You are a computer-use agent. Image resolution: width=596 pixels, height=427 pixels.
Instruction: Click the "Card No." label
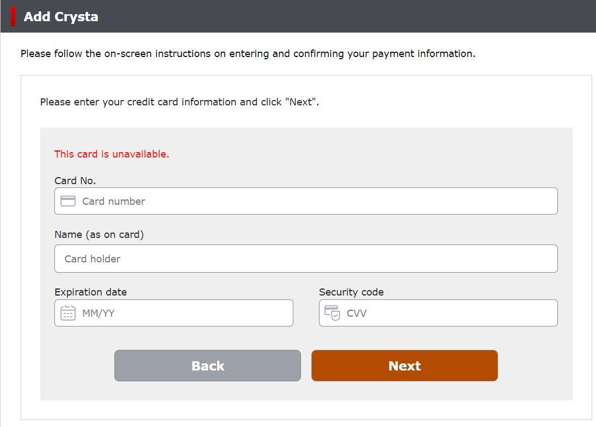point(75,181)
